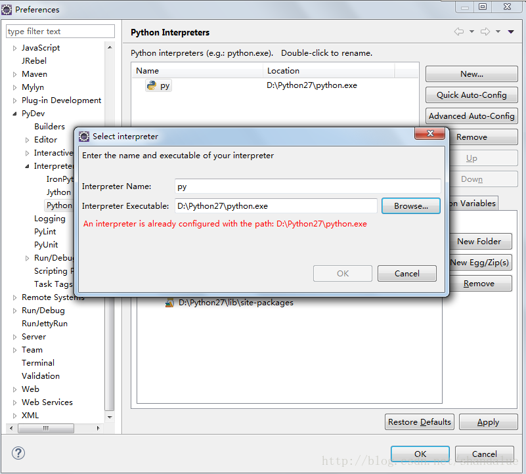
Task: Click the Browse... button
Action: pyautogui.click(x=411, y=205)
